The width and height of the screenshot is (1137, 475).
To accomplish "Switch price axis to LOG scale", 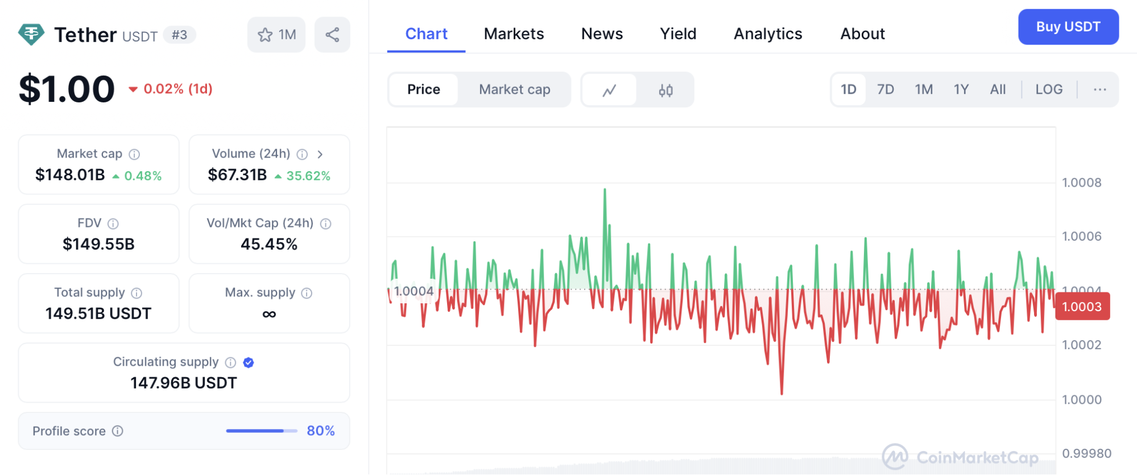I will click(1049, 89).
